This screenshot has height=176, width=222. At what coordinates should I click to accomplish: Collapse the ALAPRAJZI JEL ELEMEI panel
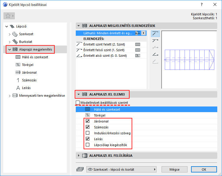point(79,94)
